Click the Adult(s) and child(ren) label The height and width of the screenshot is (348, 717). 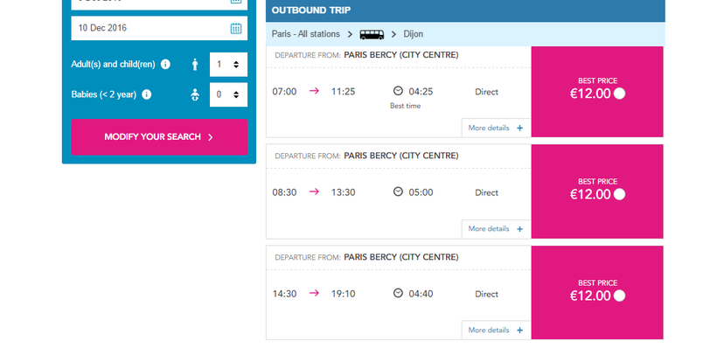pyautogui.click(x=113, y=65)
